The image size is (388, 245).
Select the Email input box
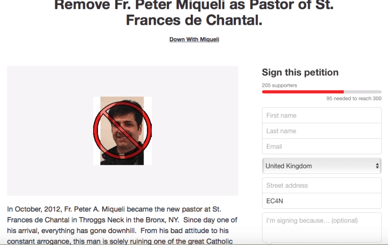321,147
